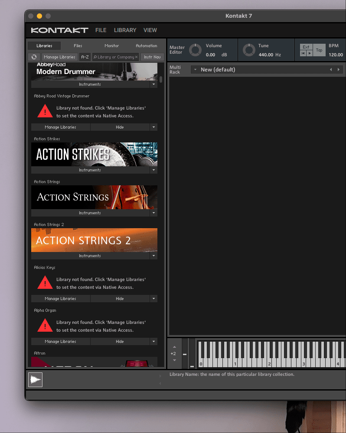
Task: Open the LIBRARY menu
Action: (125, 30)
